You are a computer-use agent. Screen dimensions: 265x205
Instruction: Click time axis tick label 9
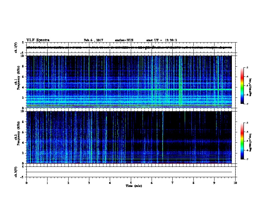click(x=214, y=183)
